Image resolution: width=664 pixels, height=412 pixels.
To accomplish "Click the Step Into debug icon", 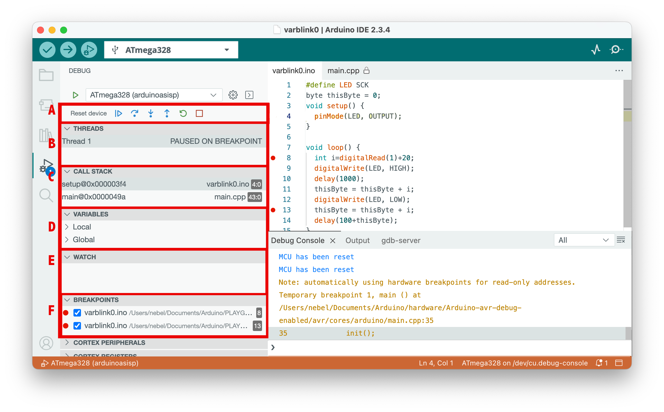I will pyautogui.click(x=151, y=113).
